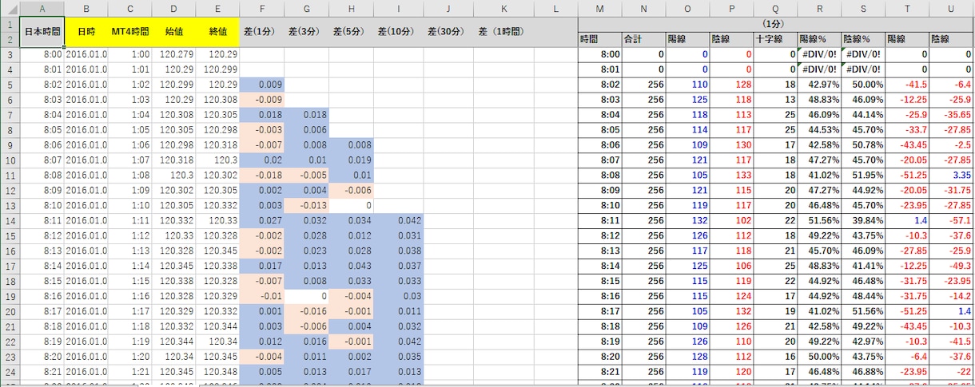Screen dimensions: 975x387
Task: Select the orange cell showing -0.009
Action: point(261,101)
